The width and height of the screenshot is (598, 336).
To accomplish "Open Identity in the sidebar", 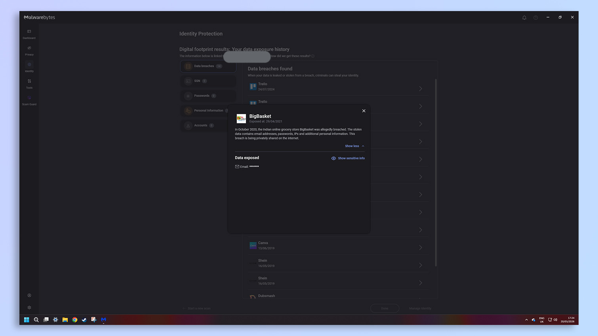I will (29, 67).
